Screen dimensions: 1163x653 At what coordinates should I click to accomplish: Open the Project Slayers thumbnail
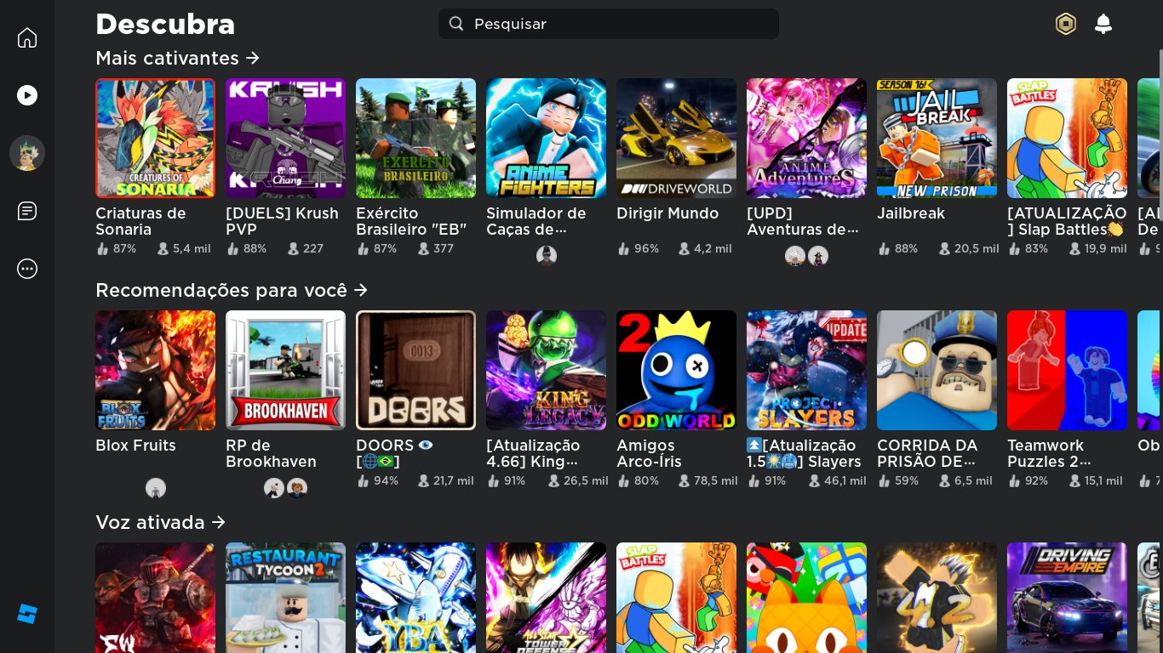pos(806,371)
